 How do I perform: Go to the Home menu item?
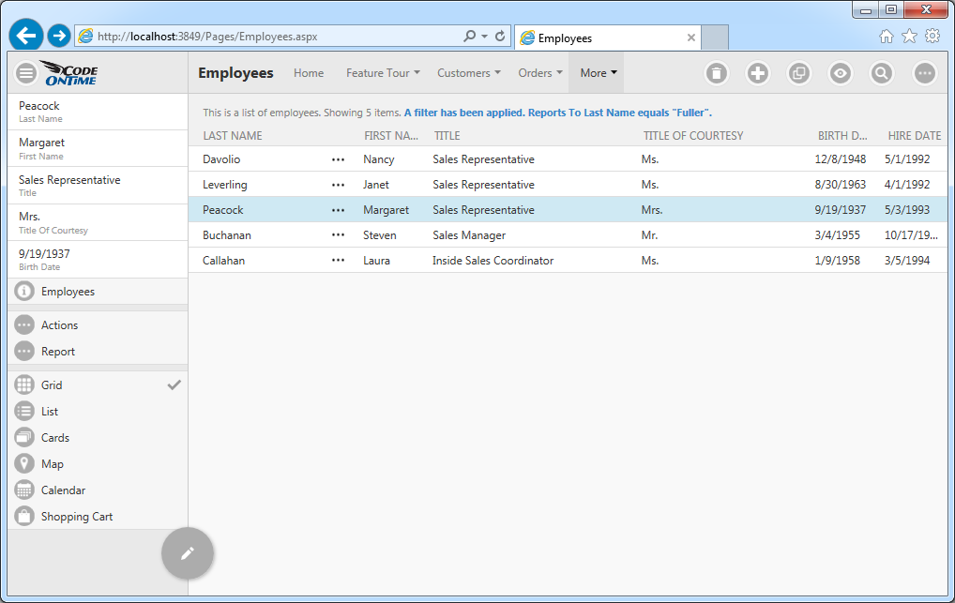309,73
